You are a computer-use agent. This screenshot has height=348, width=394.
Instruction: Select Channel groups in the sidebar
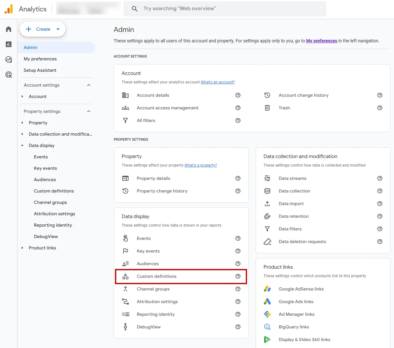[50, 202]
